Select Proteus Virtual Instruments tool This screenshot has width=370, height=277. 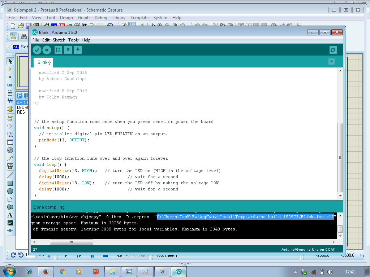pyautogui.click(x=10, y=166)
